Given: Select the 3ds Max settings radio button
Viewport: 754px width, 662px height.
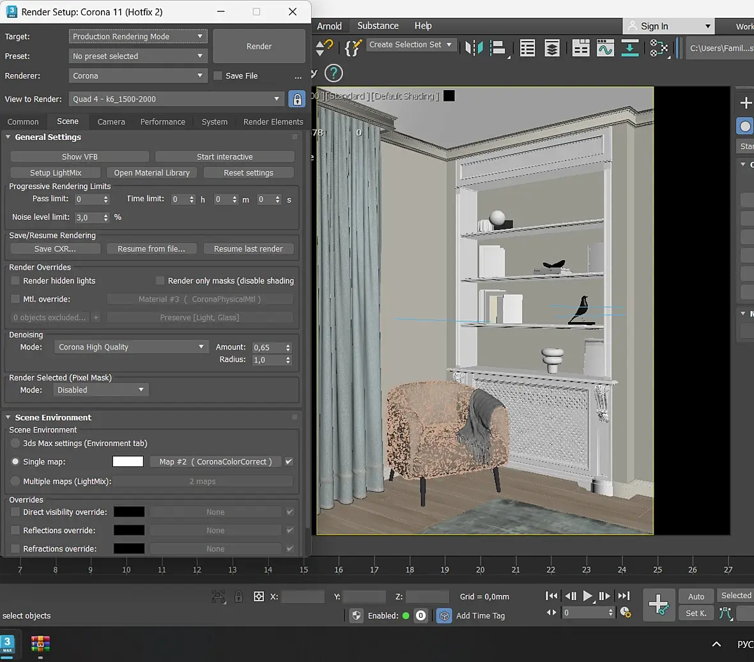Looking at the screenshot, I should point(15,443).
